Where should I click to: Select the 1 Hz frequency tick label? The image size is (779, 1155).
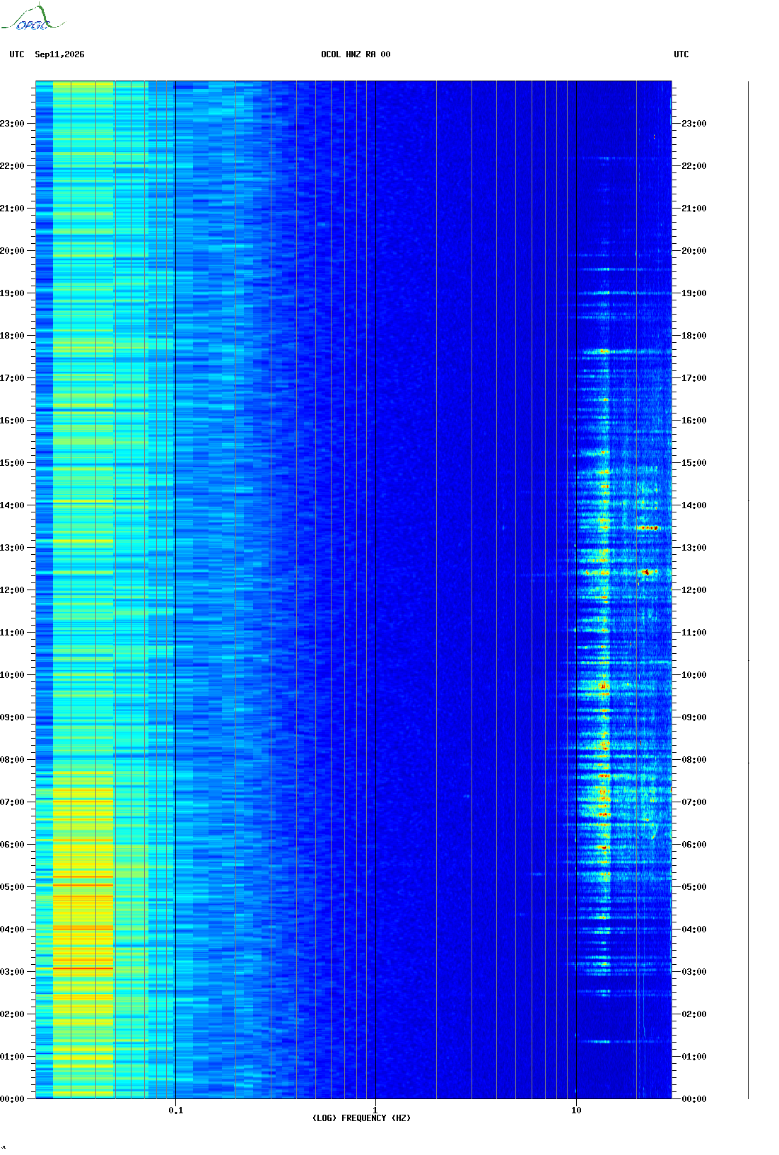click(x=375, y=1110)
